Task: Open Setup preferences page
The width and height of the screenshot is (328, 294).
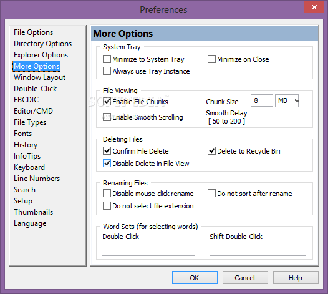Action: [x=23, y=201]
